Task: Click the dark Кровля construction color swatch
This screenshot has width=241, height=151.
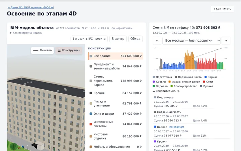Action: (91, 93)
